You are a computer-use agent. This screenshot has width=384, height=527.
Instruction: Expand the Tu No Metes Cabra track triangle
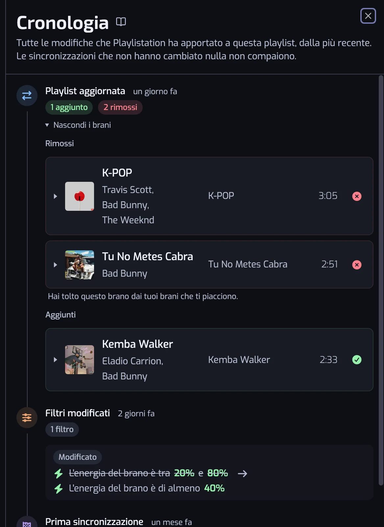[x=55, y=265]
